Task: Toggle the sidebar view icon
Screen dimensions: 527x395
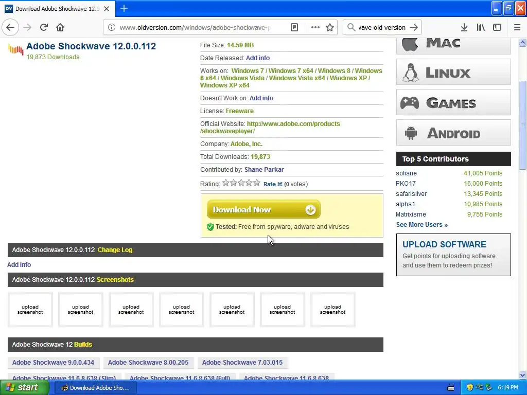Action: [x=497, y=28]
